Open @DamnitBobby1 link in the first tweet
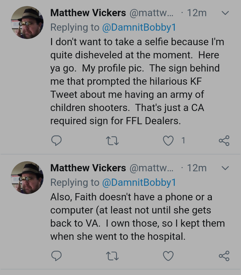This screenshot has width=241, height=275. click(x=139, y=28)
